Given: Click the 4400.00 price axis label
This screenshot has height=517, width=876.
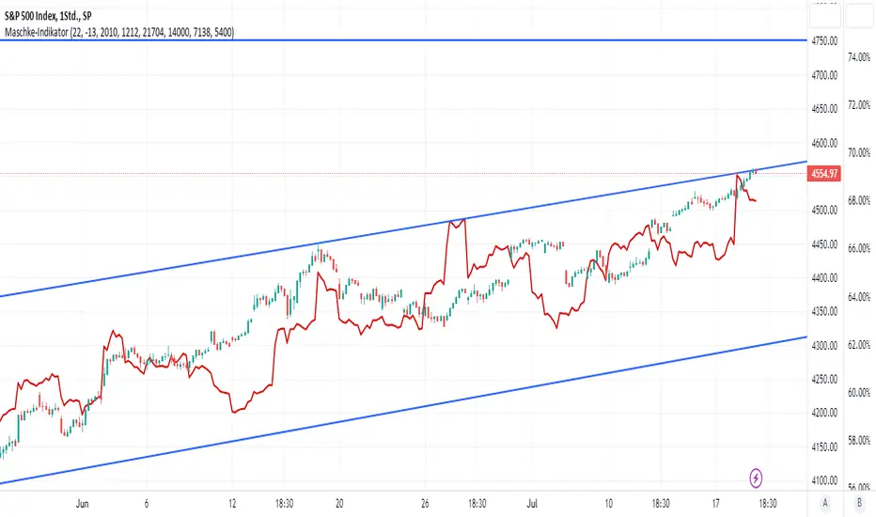Looking at the screenshot, I should click(x=824, y=278).
